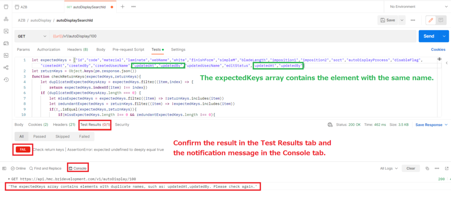Click the plus icon to add a new tab
Viewport: 451px width, 197px height.
[122, 7]
